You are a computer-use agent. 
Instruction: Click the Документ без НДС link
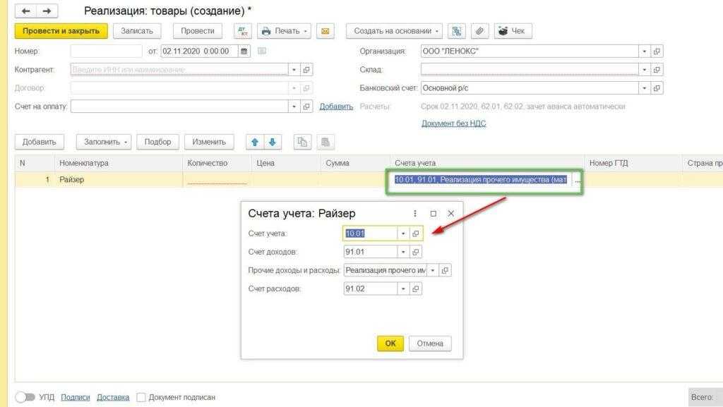pyautogui.click(x=453, y=123)
